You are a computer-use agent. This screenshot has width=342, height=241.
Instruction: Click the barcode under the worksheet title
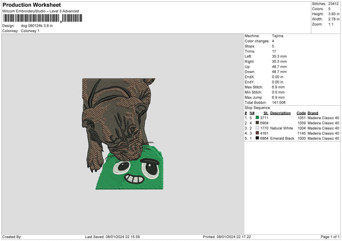(x=42, y=18)
